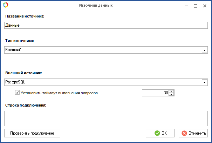Click the green checkmark icon on OK

pos(157,133)
